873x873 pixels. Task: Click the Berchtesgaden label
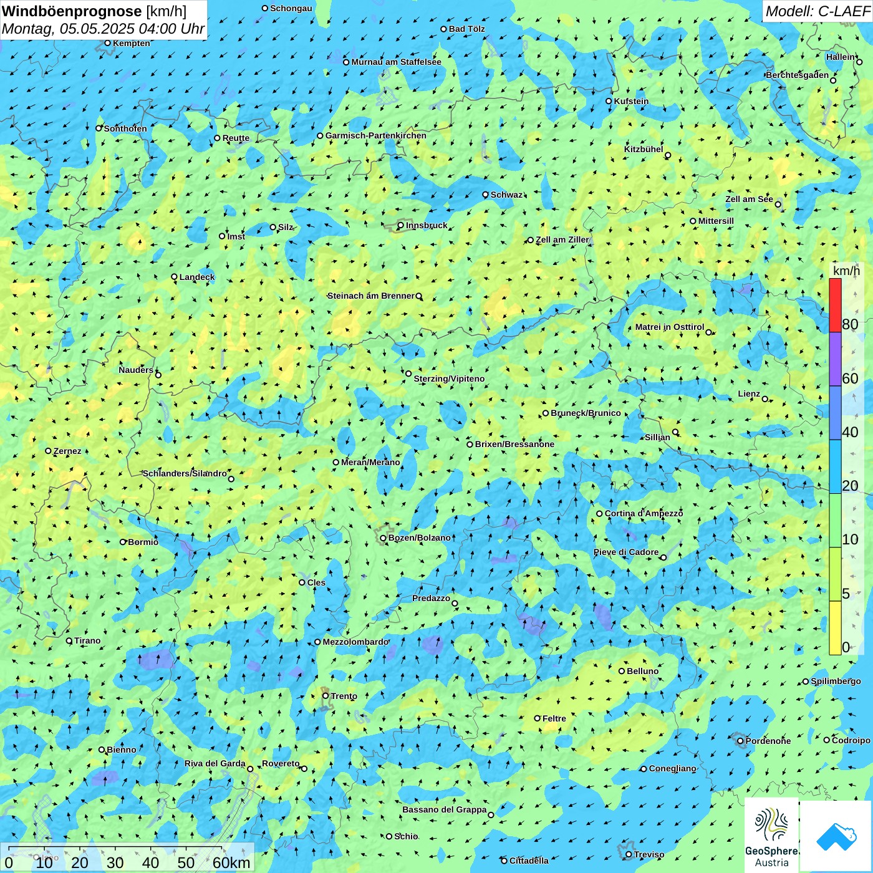coord(798,75)
